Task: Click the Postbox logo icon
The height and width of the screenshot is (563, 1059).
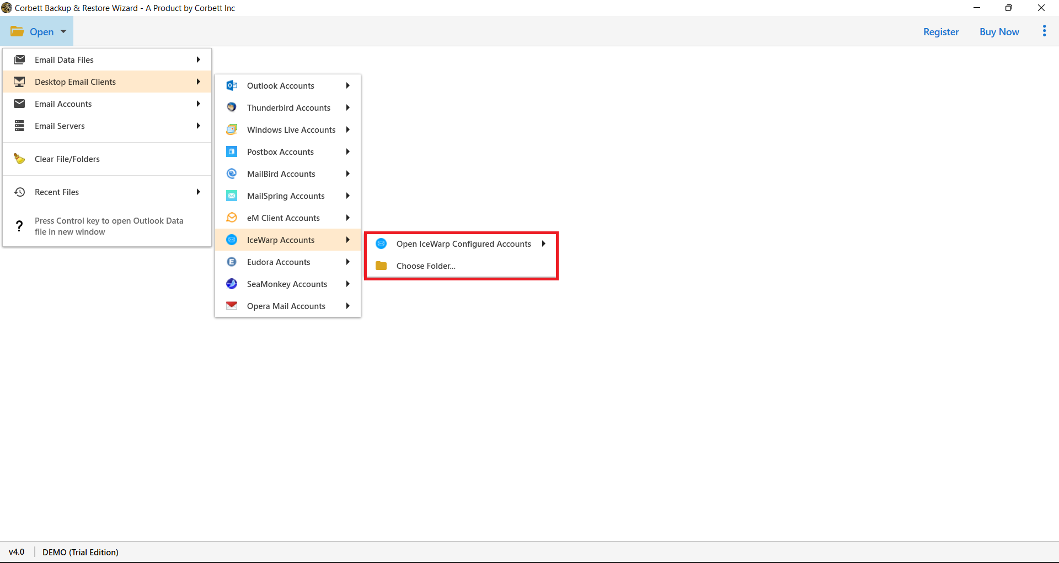Action: [x=232, y=151]
